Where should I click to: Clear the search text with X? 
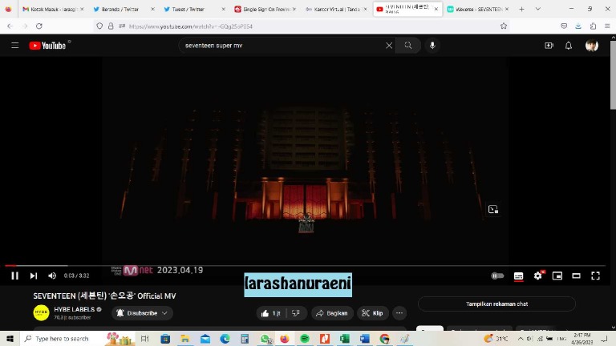coord(389,46)
